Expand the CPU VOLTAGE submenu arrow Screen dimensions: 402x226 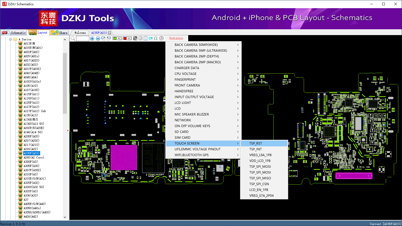click(238, 74)
